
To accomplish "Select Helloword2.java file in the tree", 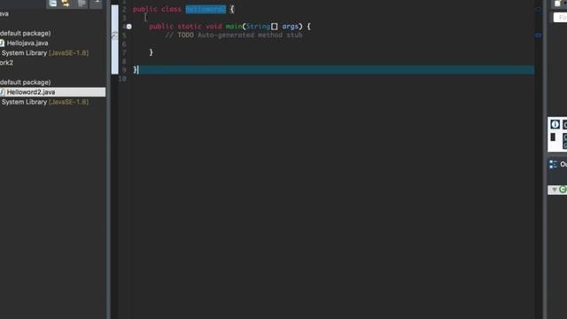I will pos(53,92).
